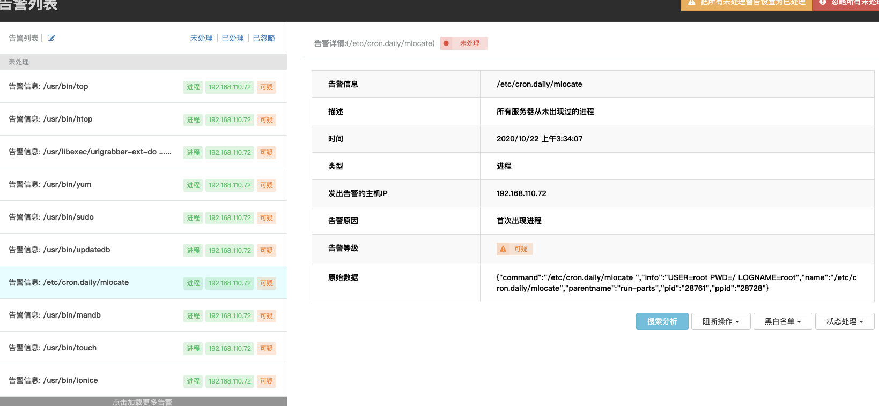Click the warning icon on the orange top button

pos(691,3)
